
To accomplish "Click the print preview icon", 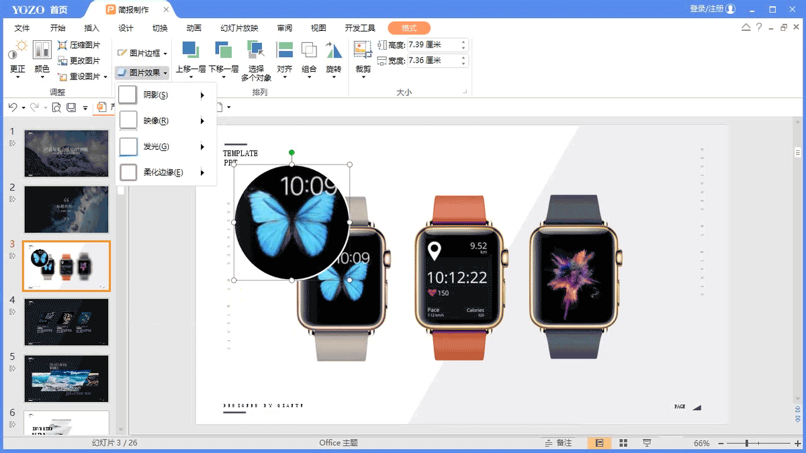I will click(x=56, y=107).
